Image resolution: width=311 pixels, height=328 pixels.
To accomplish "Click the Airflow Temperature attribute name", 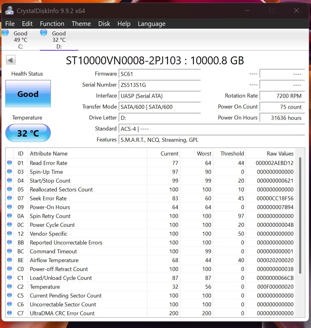I will point(54,260).
